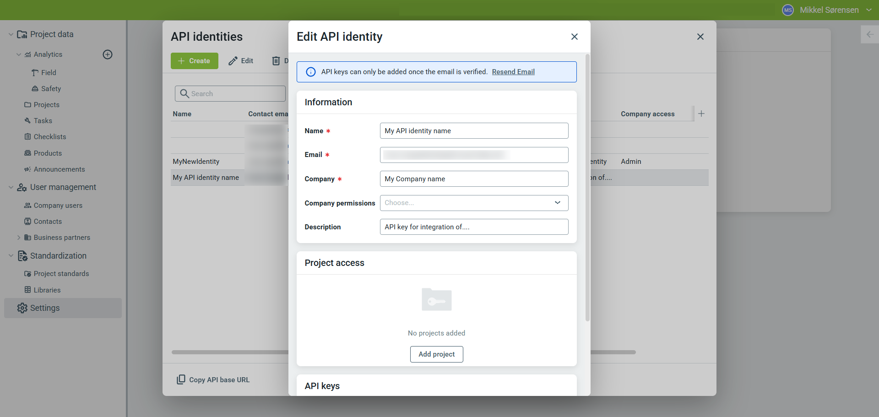Click the green Create button
The height and width of the screenshot is (417, 879).
[x=194, y=61]
